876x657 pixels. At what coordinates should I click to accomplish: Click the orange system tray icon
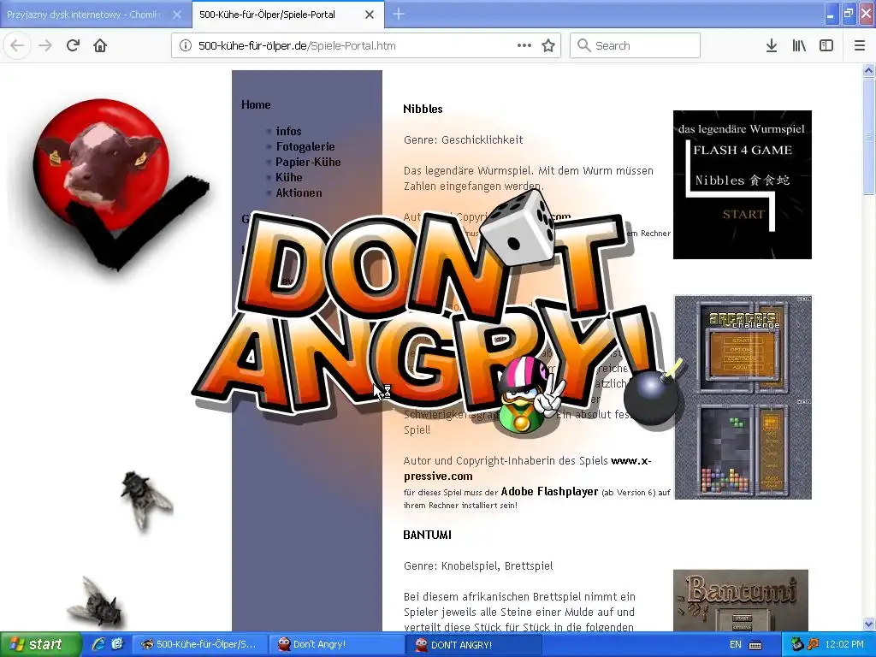point(813,644)
